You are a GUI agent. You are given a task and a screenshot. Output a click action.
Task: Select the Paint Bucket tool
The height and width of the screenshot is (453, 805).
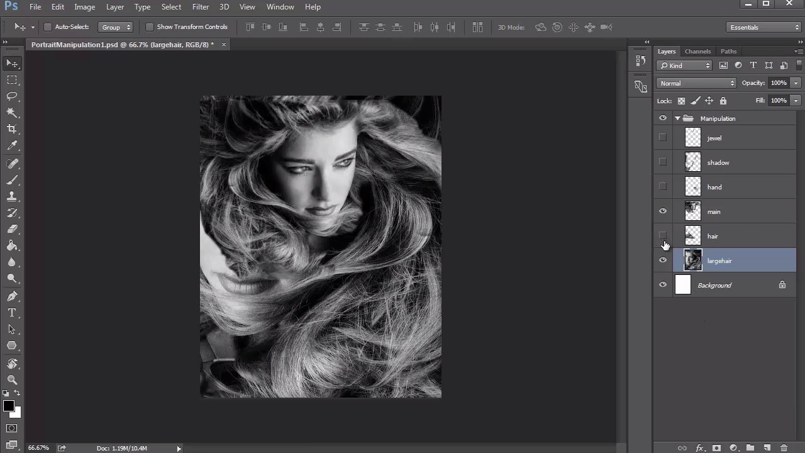tap(12, 245)
